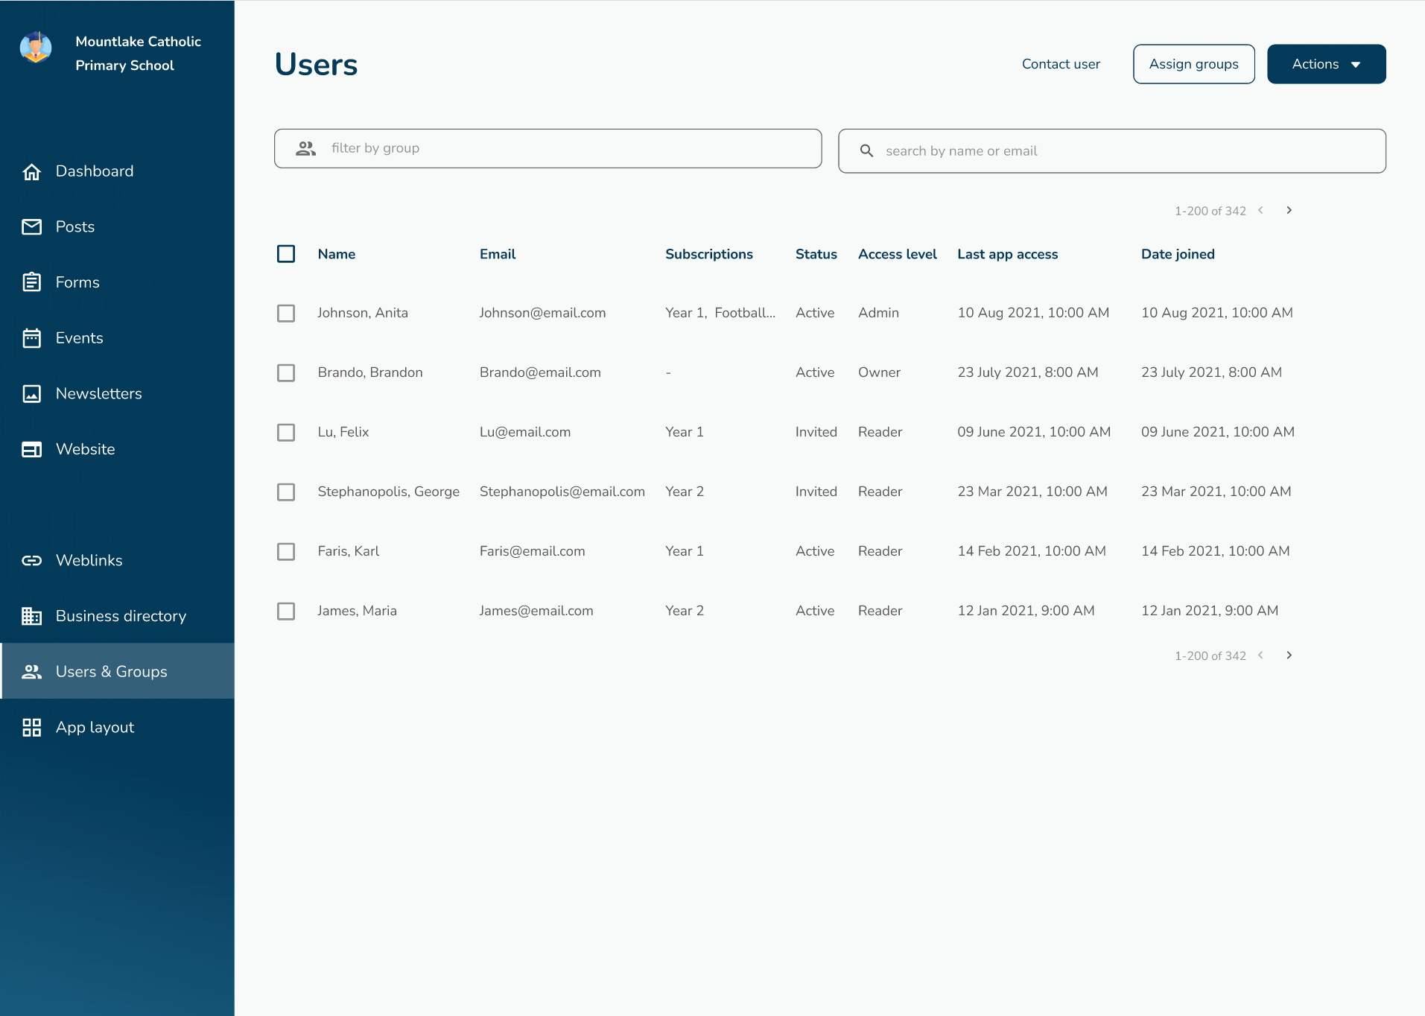Image resolution: width=1425 pixels, height=1016 pixels.
Task: Navigate to Business directory
Action: click(120, 616)
